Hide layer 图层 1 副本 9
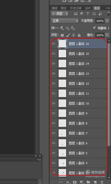The image size is (111, 184). pyautogui.click(x=53, y=113)
